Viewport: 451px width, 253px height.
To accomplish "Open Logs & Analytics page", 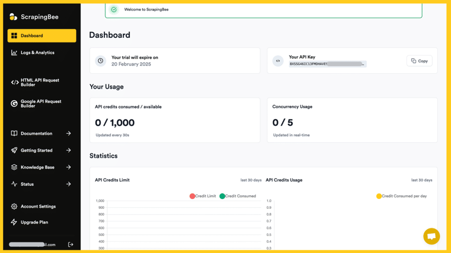I will [x=37, y=53].
